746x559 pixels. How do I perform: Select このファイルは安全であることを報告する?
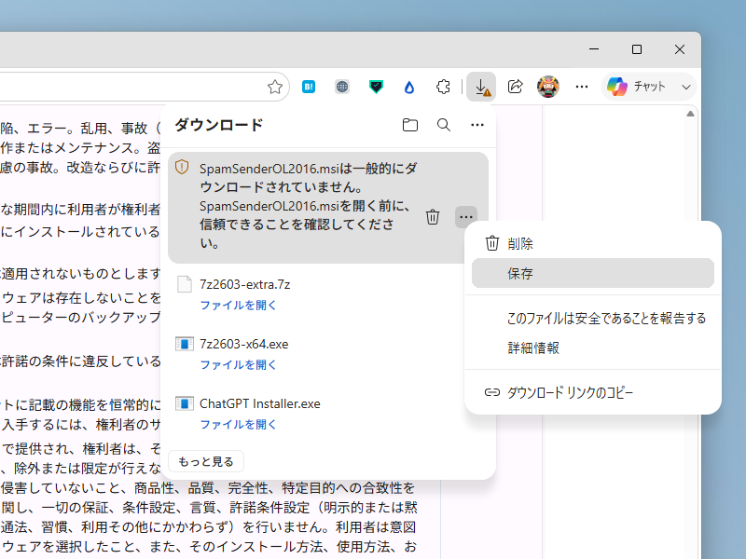[x=592, y=318]
